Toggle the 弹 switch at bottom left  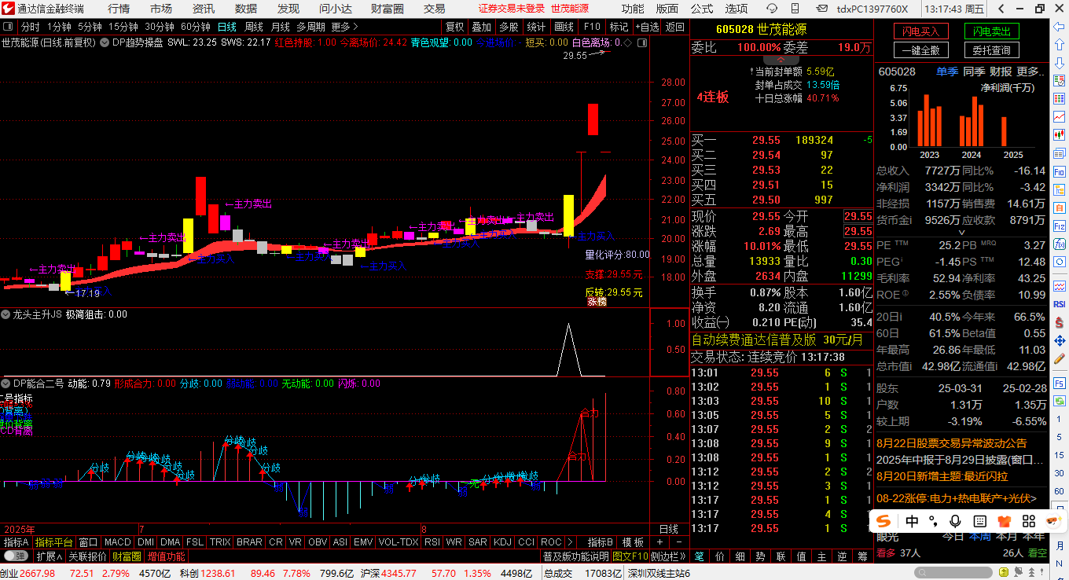[x=16, y=556]
